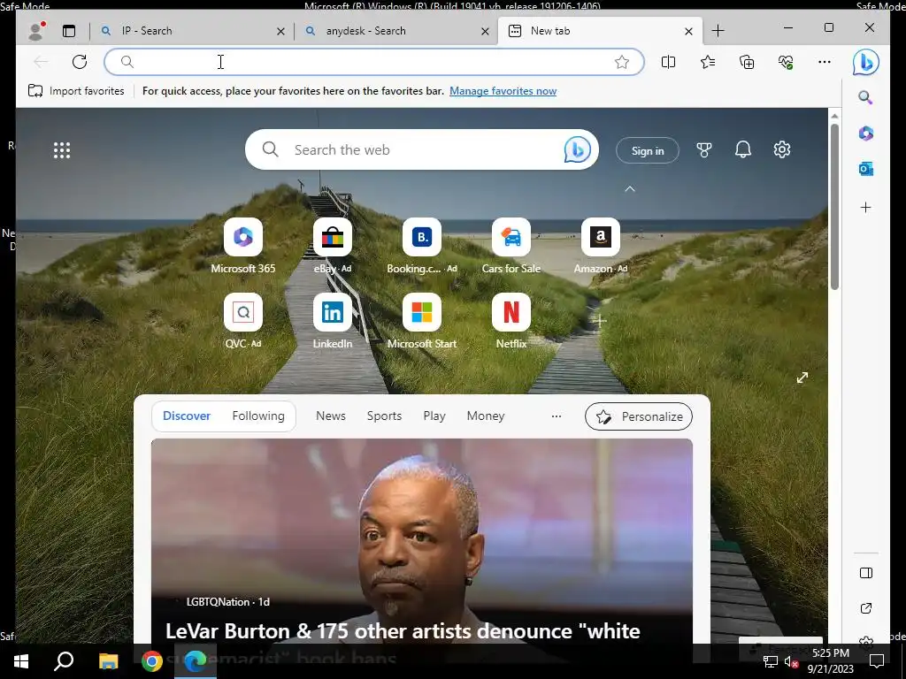Add page to favorites star icon

pos(622,62)
